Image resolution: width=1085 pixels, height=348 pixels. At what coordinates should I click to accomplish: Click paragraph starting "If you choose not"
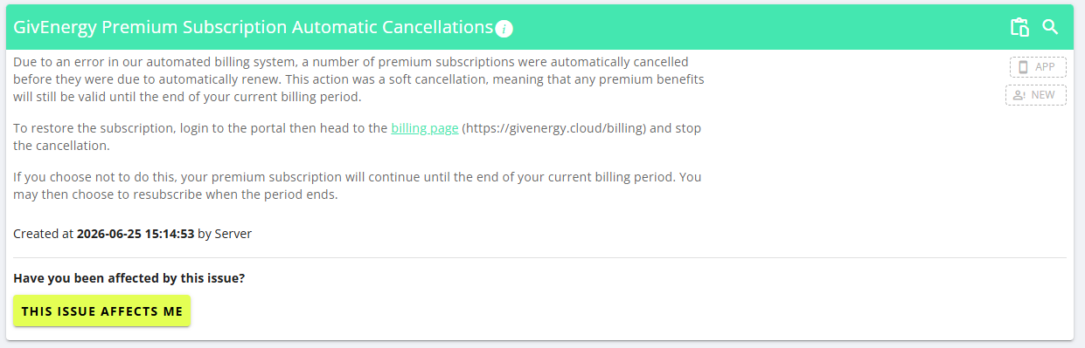point(358,186)
